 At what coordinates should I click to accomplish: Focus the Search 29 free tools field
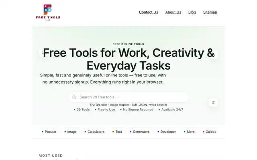pos(128,97)
